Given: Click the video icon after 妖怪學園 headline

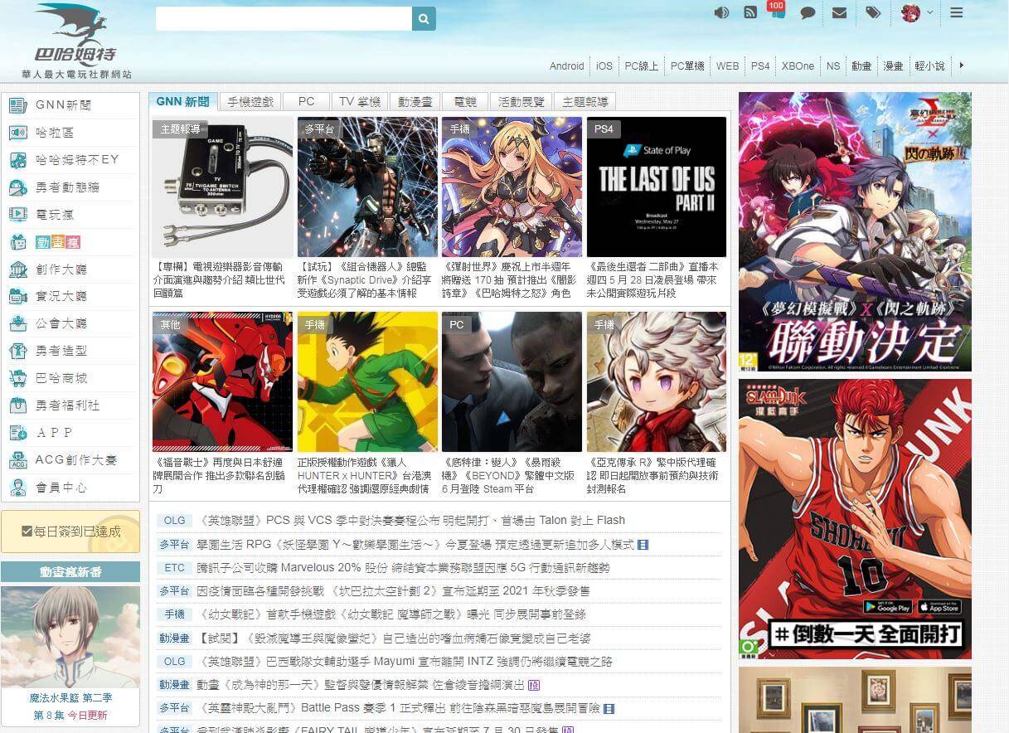Looking at the screenshot, I should pos(643,545).
